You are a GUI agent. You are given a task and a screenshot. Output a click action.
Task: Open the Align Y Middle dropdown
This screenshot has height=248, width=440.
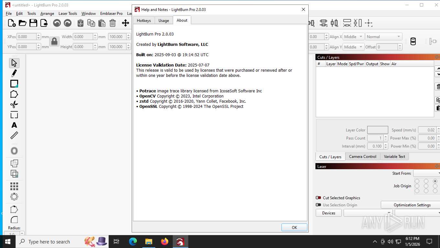coord(353,47)
